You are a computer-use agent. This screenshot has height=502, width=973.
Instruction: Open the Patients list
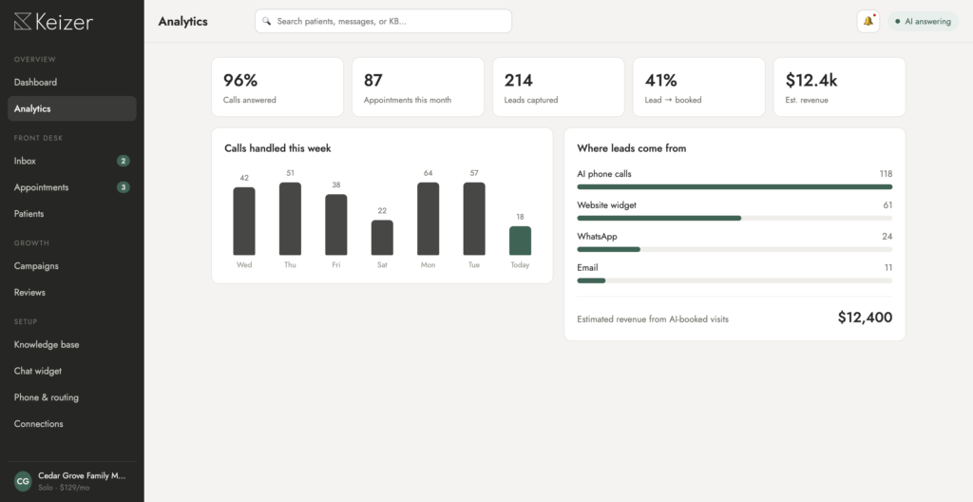[x=72, y=214]
